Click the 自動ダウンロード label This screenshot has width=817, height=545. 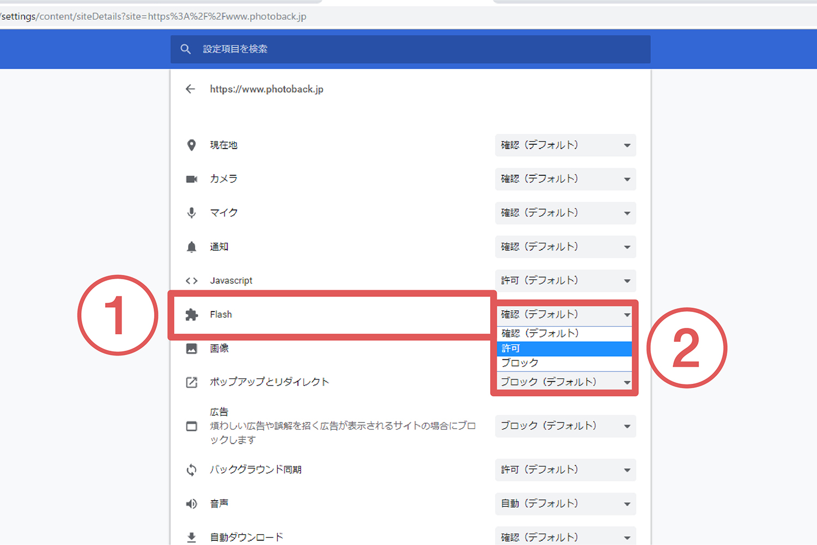coord(247,537)
